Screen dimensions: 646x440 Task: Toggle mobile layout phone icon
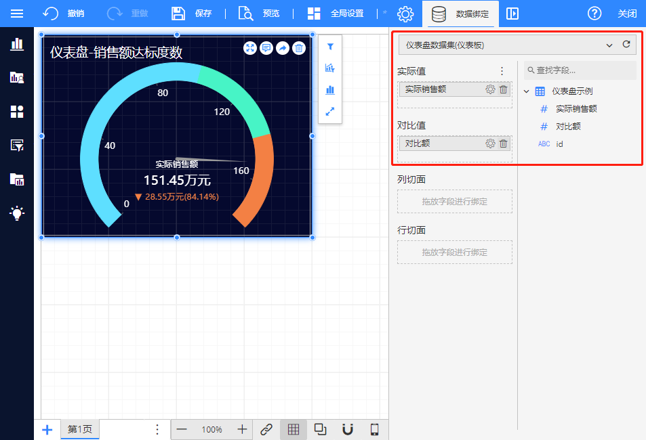pyautogui.click(x=374, y=429)
